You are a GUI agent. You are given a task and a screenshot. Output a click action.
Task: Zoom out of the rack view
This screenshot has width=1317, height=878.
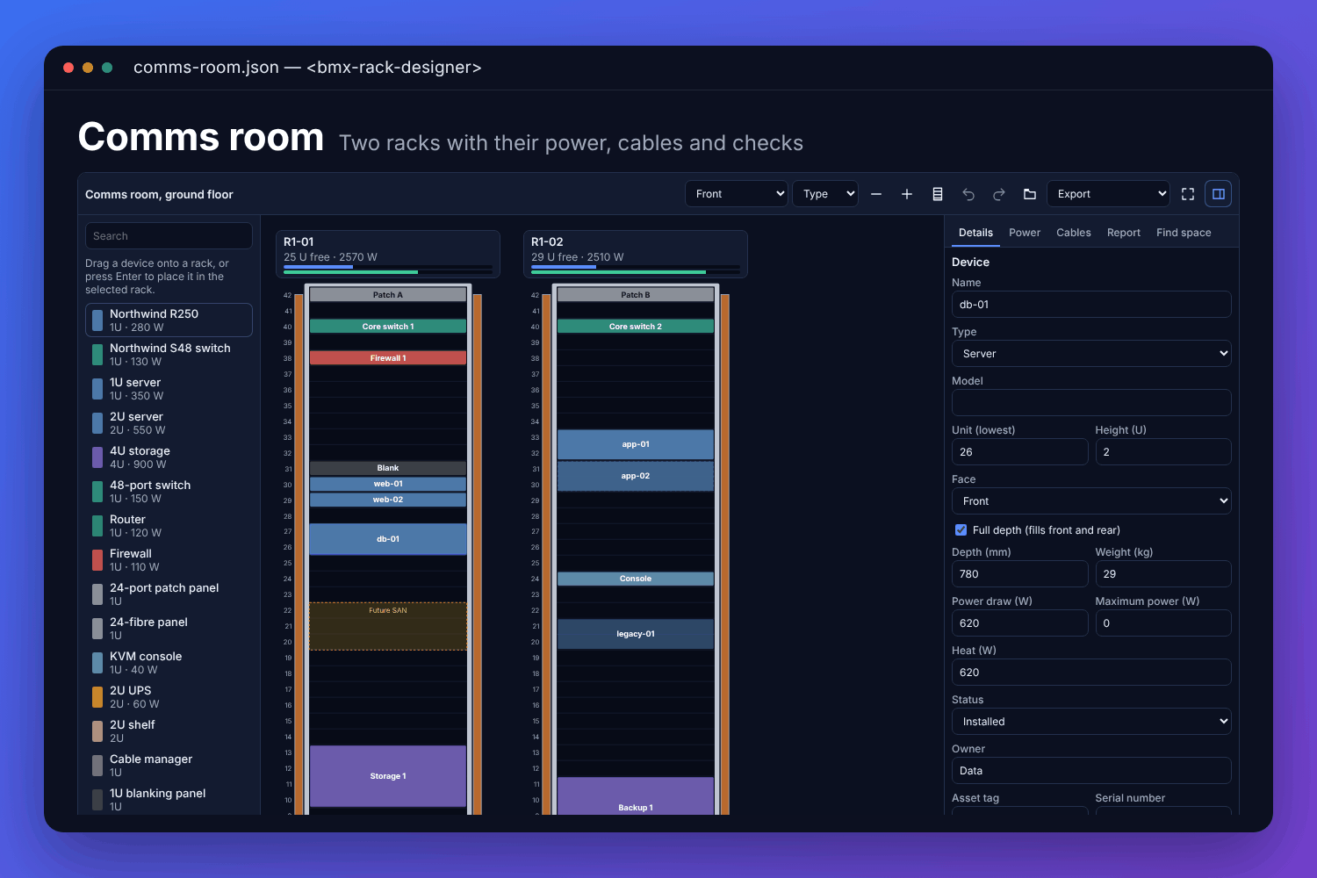(x=876, y=194)
